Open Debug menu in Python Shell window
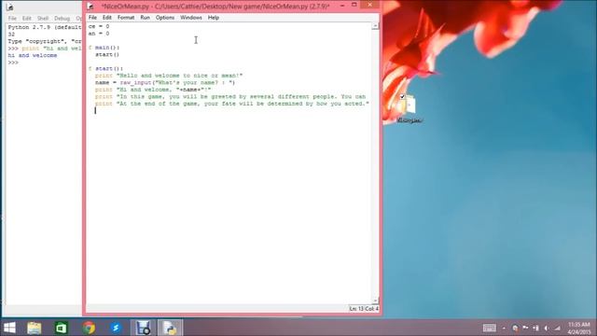The width and height of the screenshot is (597, 336). (62, 19)
